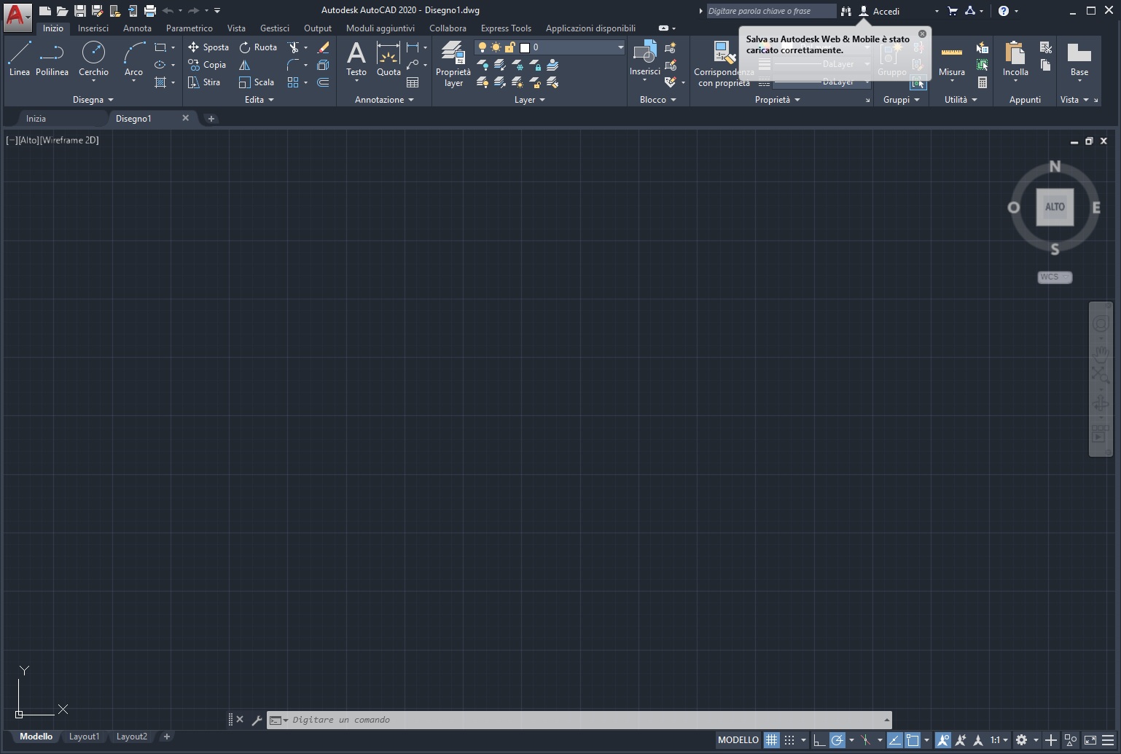
Task: Click the customization wrench on command line
Action: (257, 720)
